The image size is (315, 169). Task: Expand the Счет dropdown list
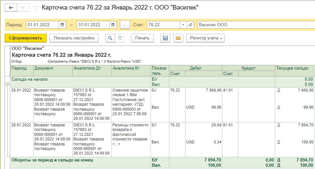183,25
